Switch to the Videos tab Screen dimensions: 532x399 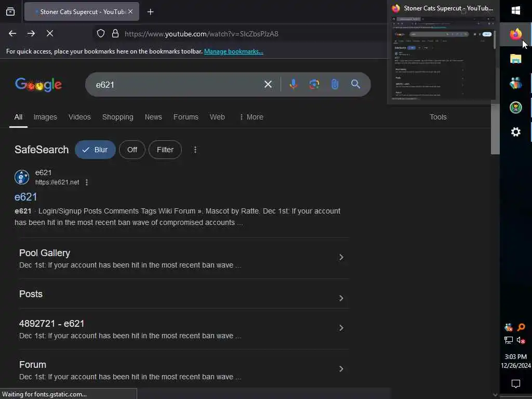(x=79, y=117)
